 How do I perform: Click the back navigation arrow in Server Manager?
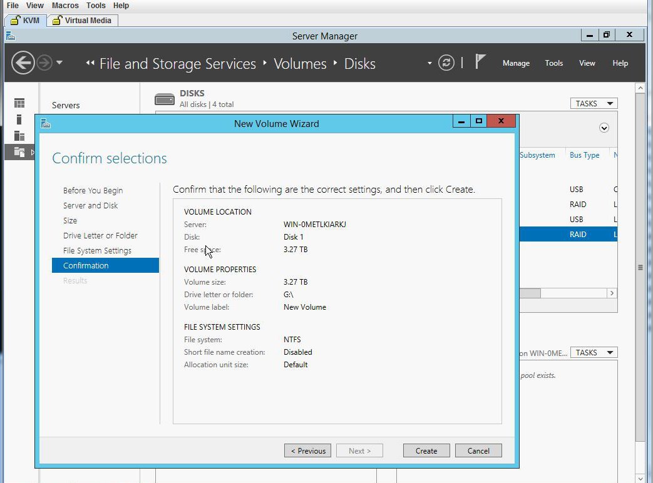coord(23,63)
